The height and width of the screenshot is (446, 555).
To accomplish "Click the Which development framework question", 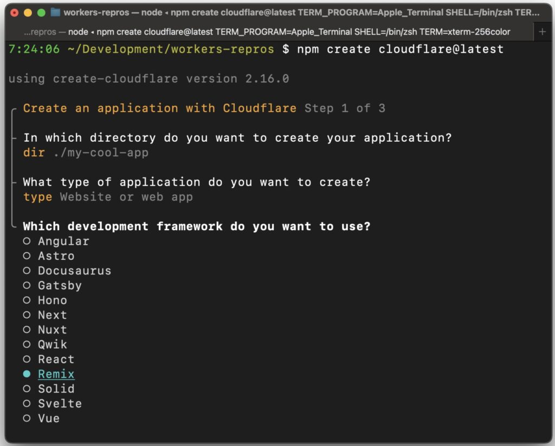I will [x=196, y=226].
